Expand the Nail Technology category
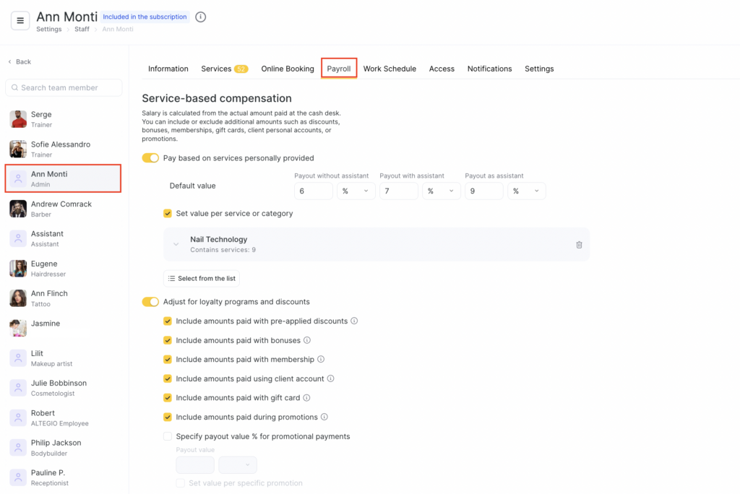Viewport: 740px width, 494px height. point(176,245)
